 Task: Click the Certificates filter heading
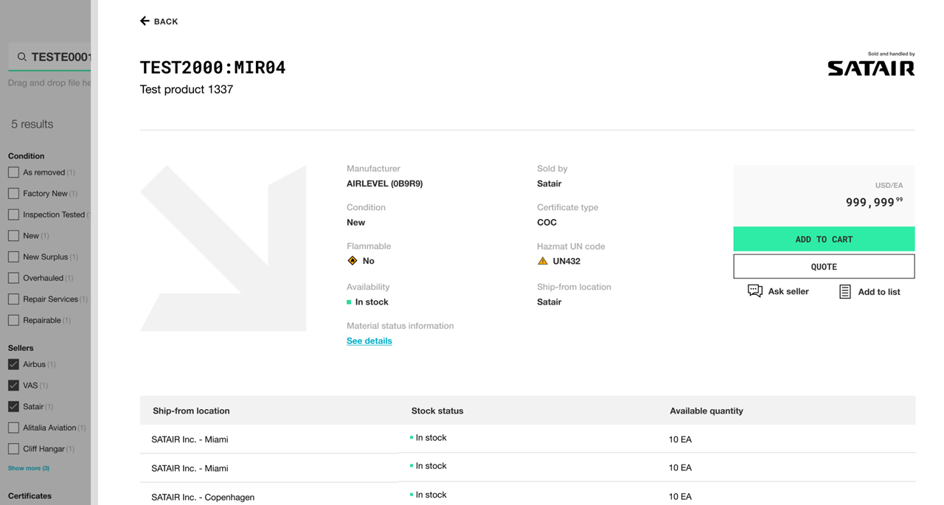pyautogui.click(x=29, y=496)
